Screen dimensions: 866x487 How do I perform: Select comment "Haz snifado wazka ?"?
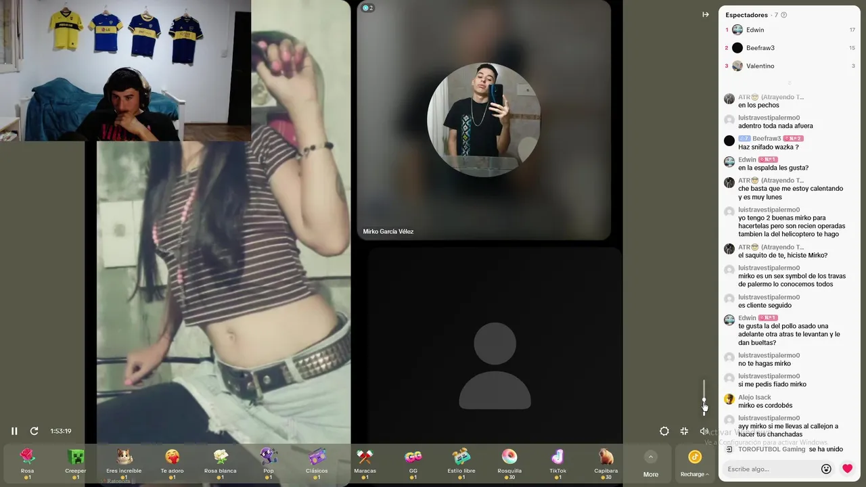click(769, 147)
